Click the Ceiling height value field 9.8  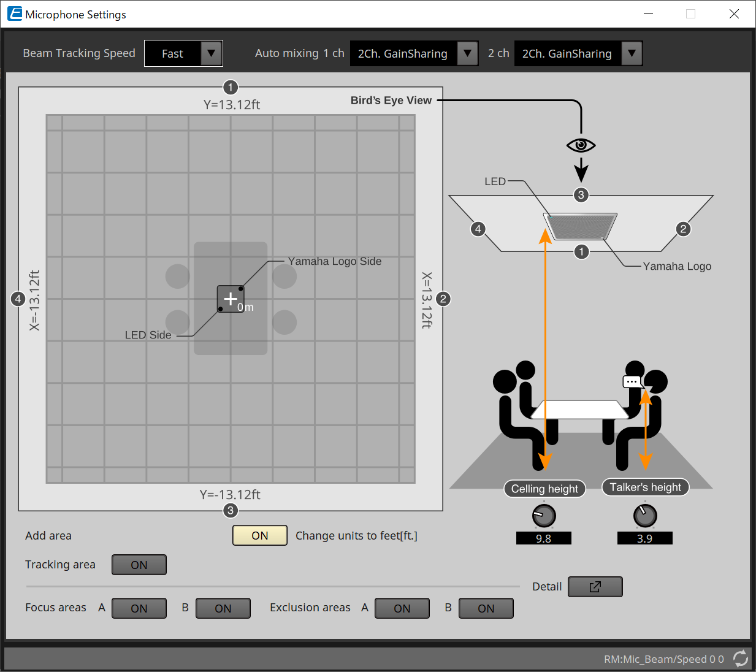(x=543, y=538)
